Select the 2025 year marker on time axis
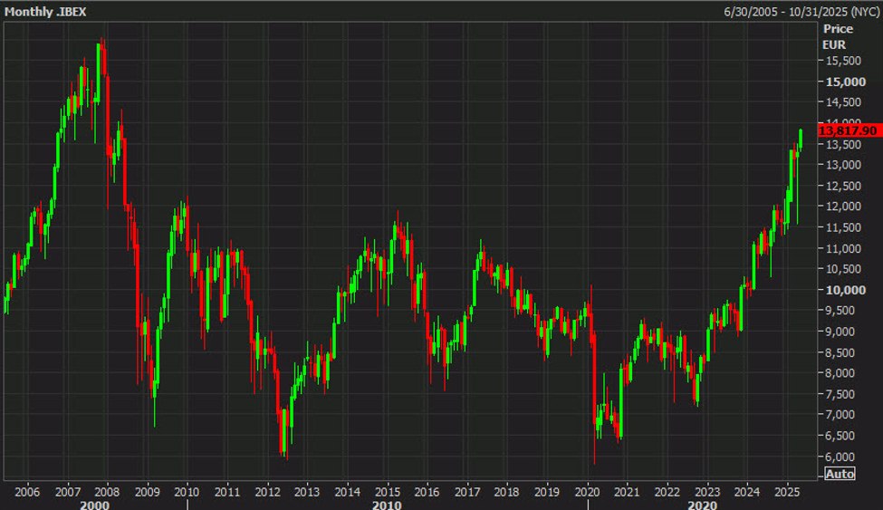 point(787,492)
